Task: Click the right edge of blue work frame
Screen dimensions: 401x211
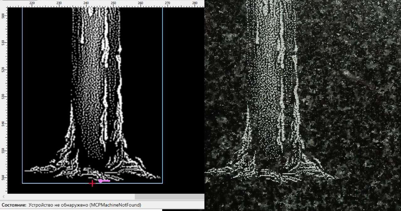Action: pos(163,94)
